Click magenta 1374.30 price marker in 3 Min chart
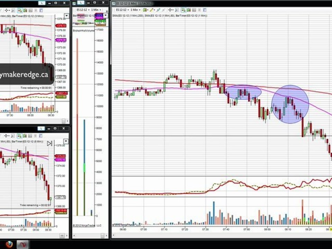The height and width of the screenshot is (249, 332). (61, 40)
